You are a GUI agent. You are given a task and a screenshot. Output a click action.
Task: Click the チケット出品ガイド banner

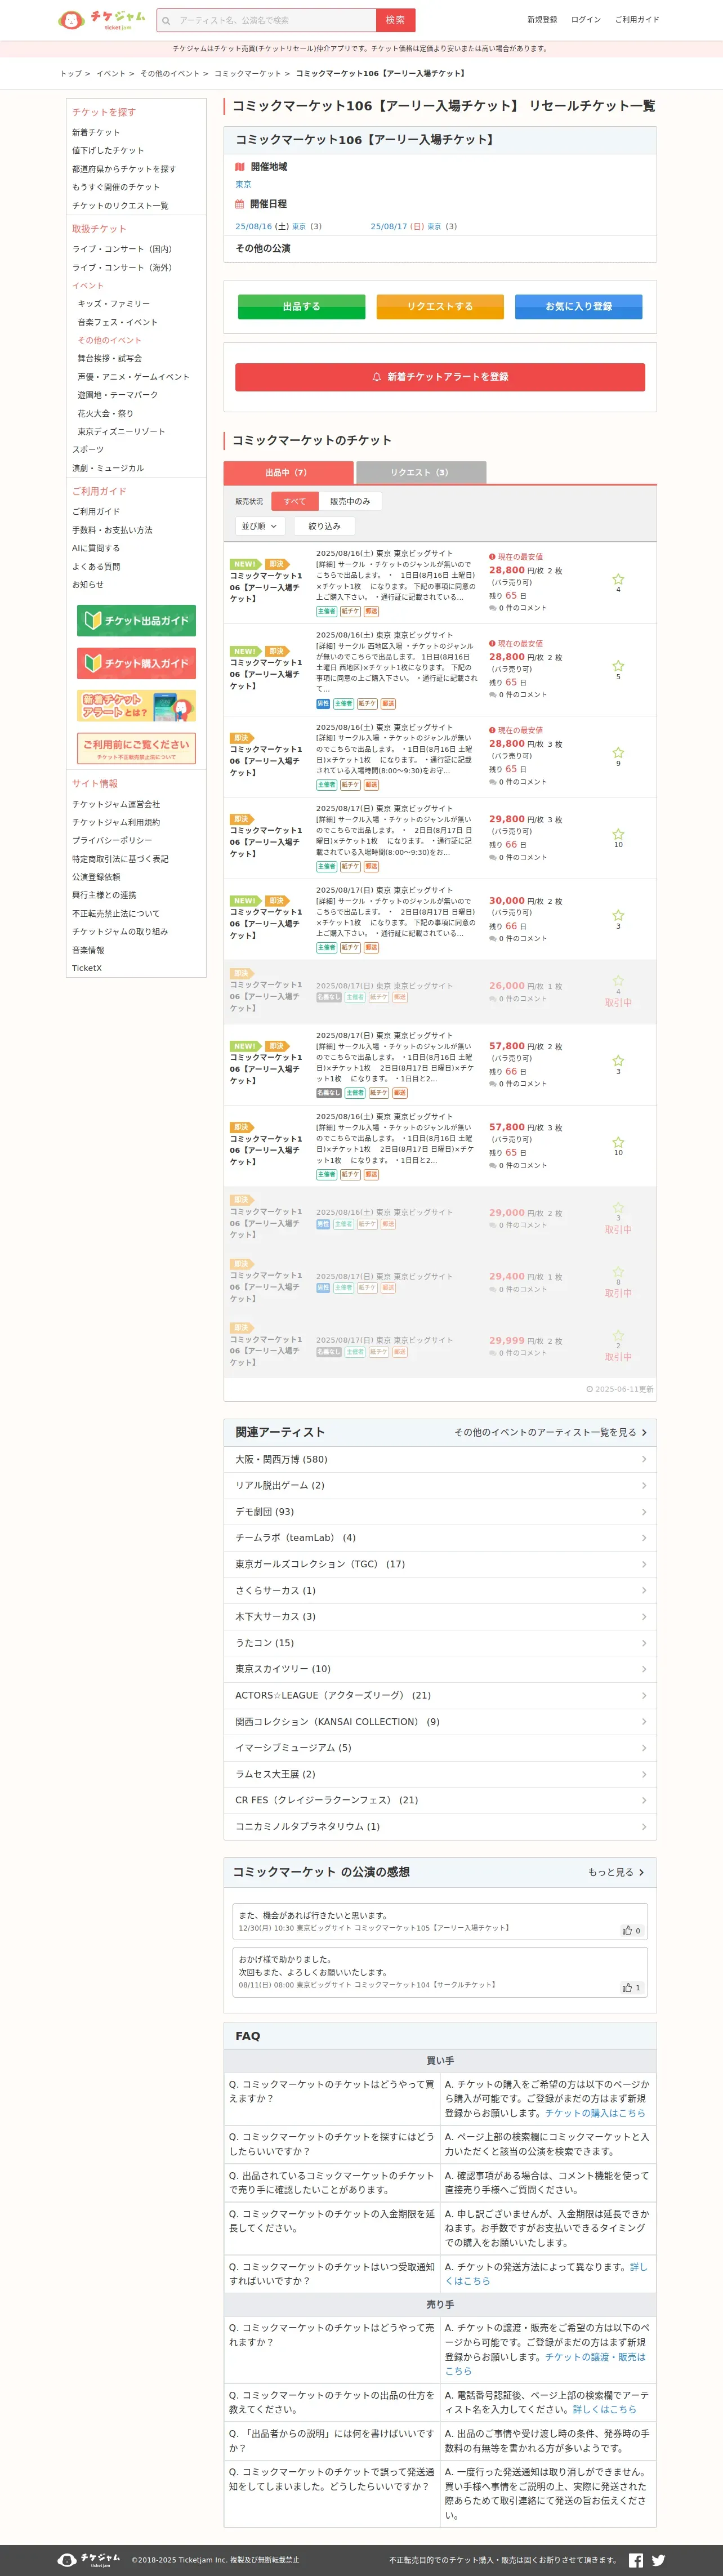tap(136, 620)
